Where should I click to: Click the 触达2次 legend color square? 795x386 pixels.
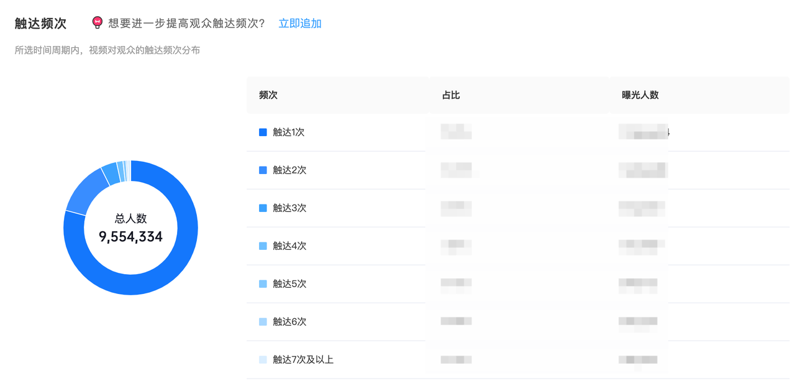coord(263,170)
